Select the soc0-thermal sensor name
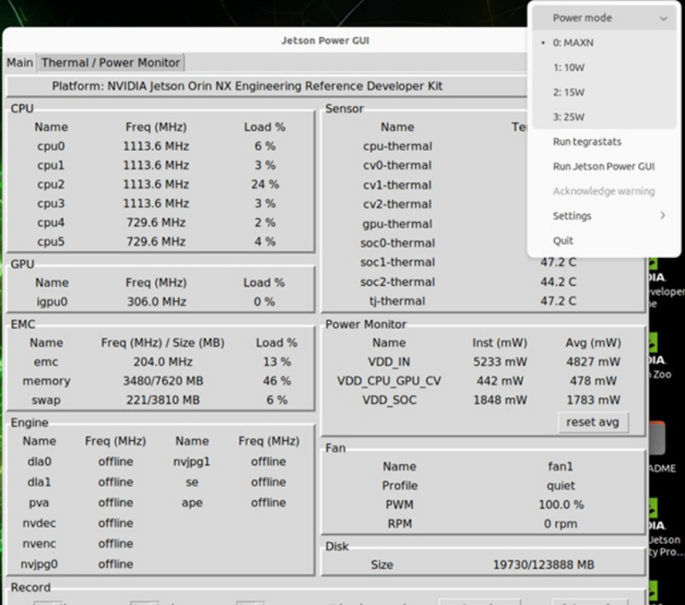The width and height of the screenshot is (685, 605). pyautogui.click(x=397, y=243)
